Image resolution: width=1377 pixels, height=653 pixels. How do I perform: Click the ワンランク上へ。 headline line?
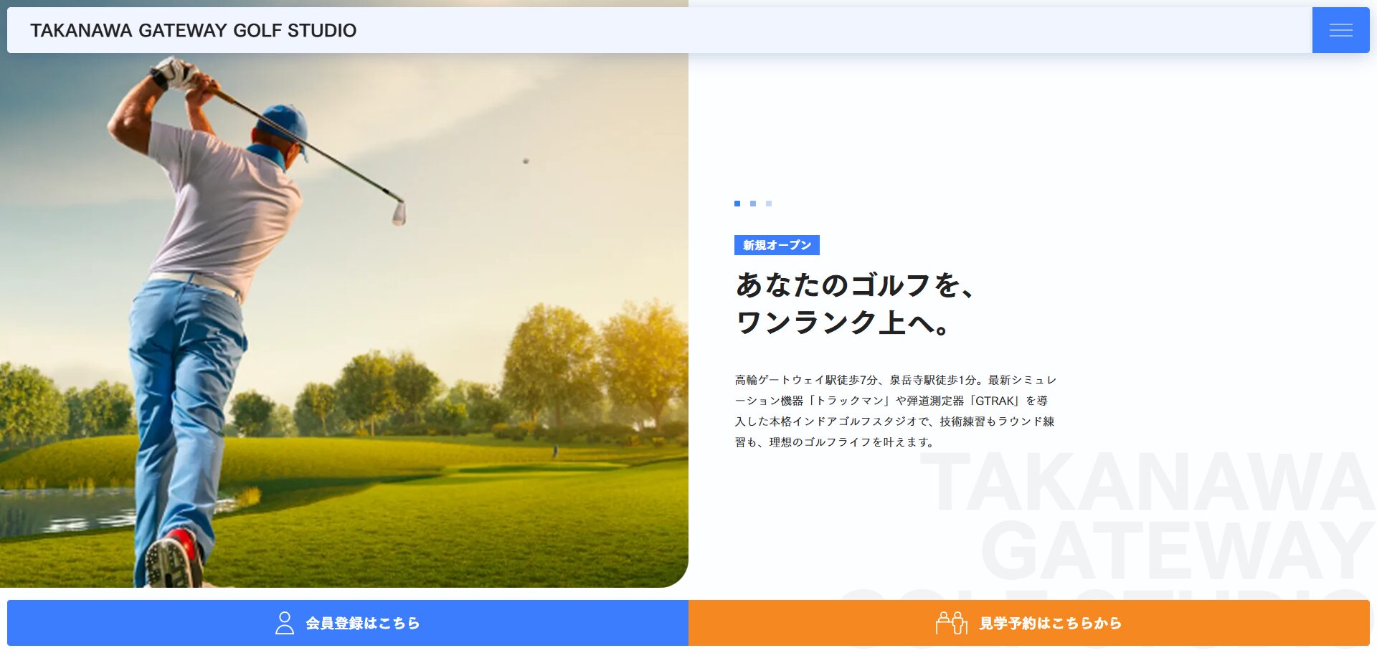pyautogui.click(x=843, y=323)
